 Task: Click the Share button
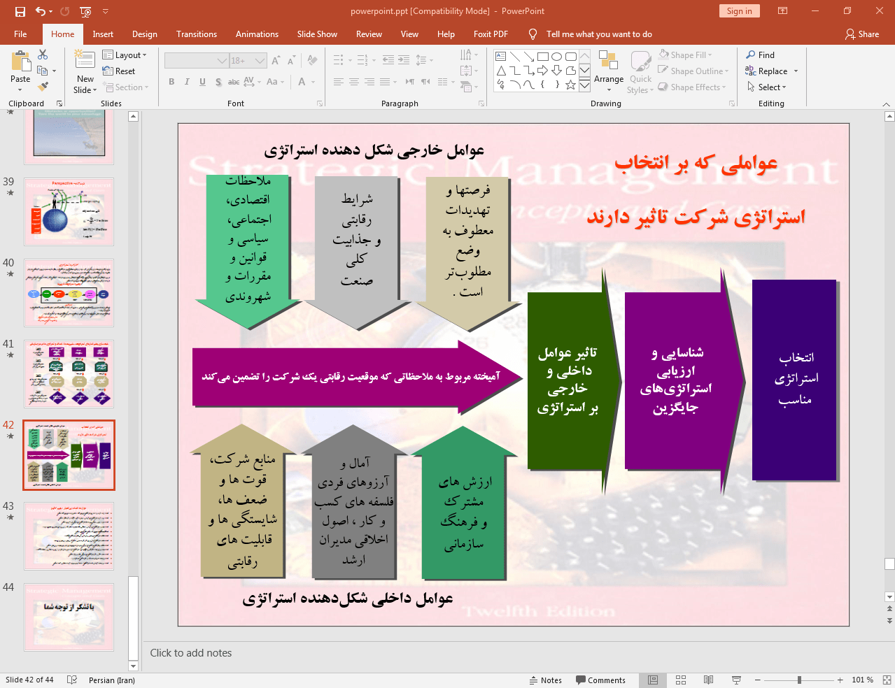tap(862, 34)
